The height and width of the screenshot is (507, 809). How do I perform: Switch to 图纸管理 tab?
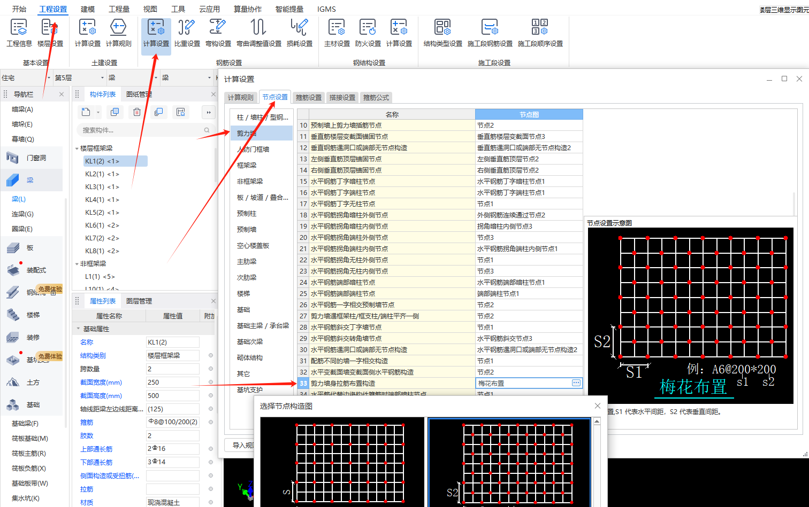click(139, 94)
